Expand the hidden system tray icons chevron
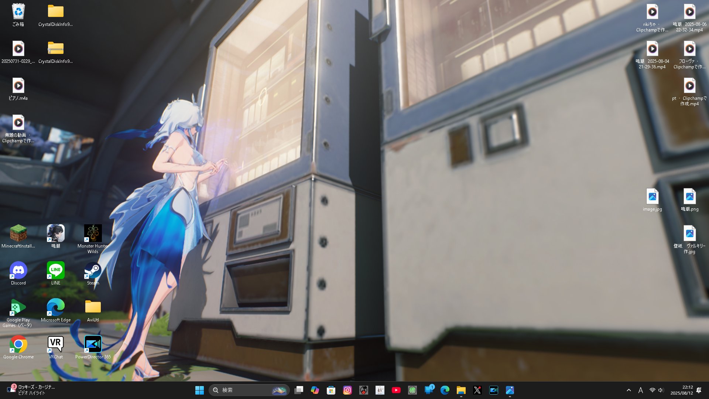 click(629, 390)
